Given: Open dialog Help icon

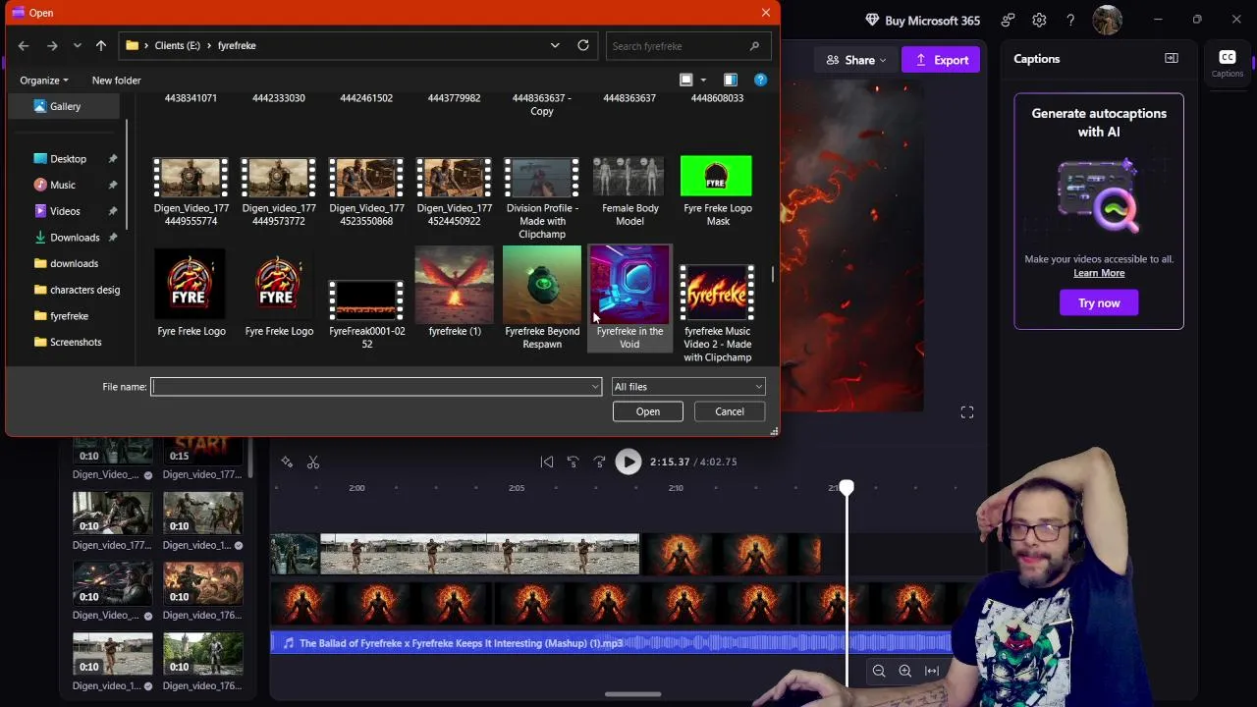Looking at the screenshot, I should point(760,80).
